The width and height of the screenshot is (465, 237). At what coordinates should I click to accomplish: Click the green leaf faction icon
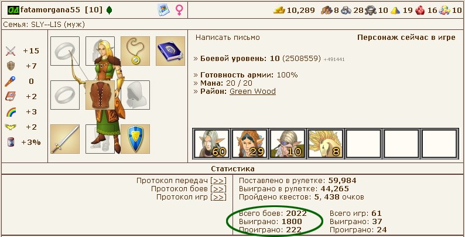109,11
